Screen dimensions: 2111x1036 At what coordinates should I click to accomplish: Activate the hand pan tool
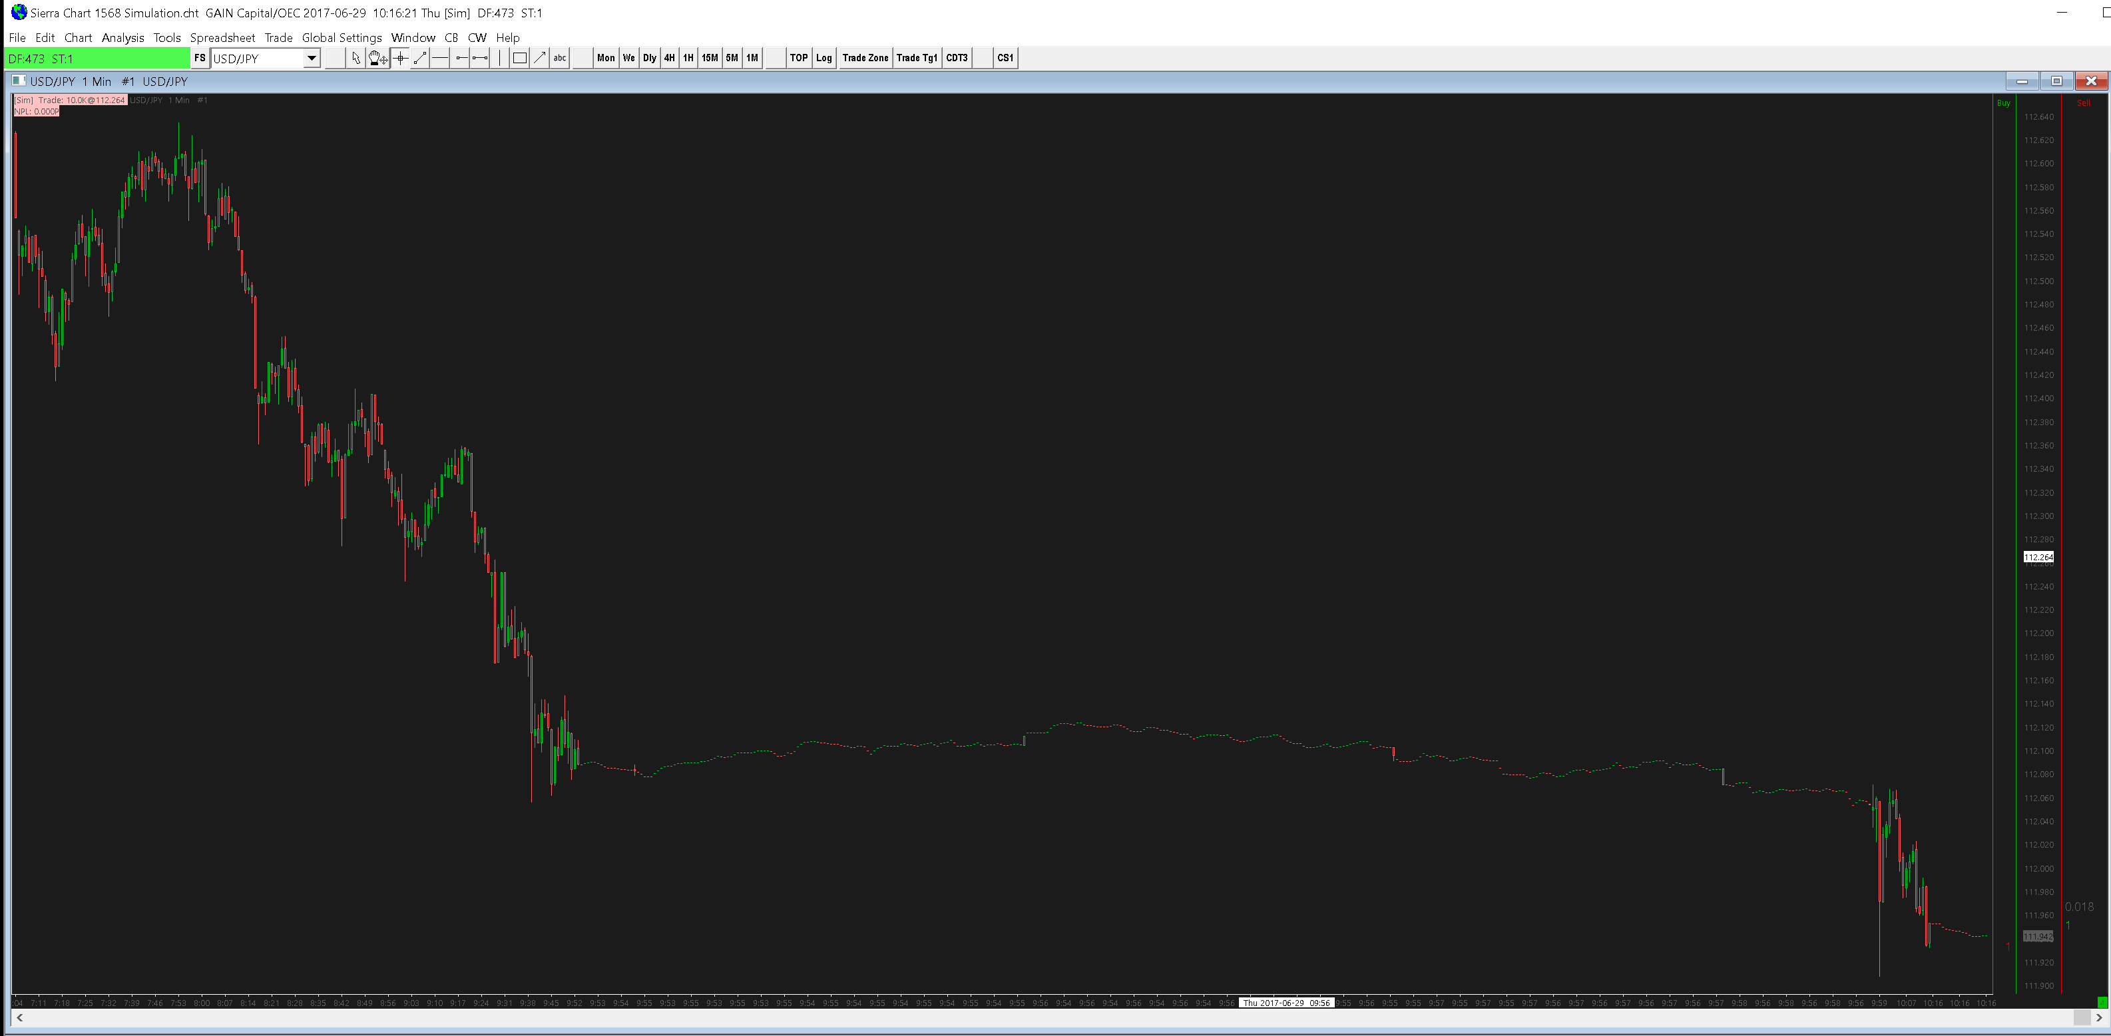(377, 58)
